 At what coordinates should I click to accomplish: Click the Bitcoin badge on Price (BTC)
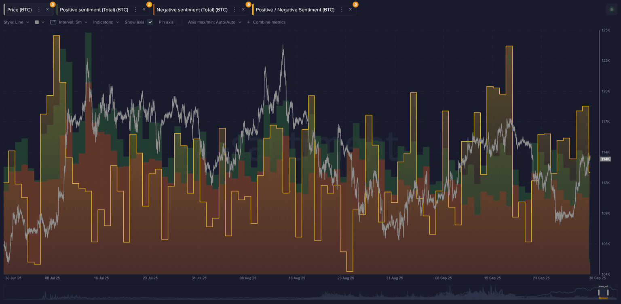tap(53, 4)
